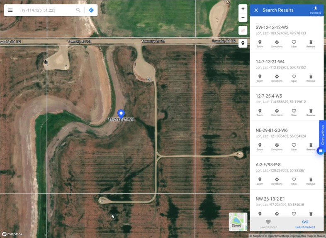
Task: Open the hamburger menu in search bar
Action: pyautogui.click(x=10, y=10)
